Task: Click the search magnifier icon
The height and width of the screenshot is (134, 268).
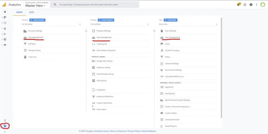Action: 55,5
